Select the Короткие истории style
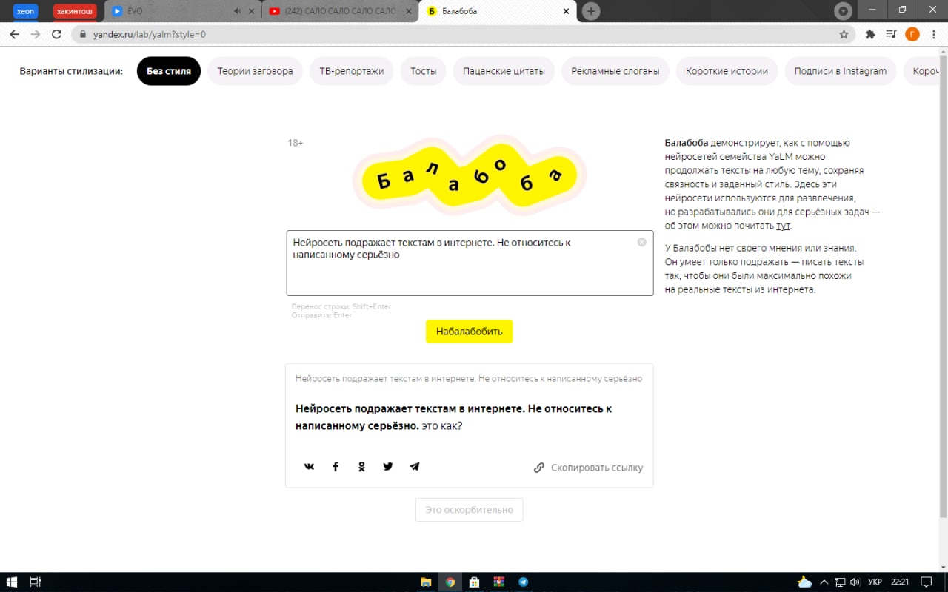Viewport: 948px width, 592px height. [727, 71]
